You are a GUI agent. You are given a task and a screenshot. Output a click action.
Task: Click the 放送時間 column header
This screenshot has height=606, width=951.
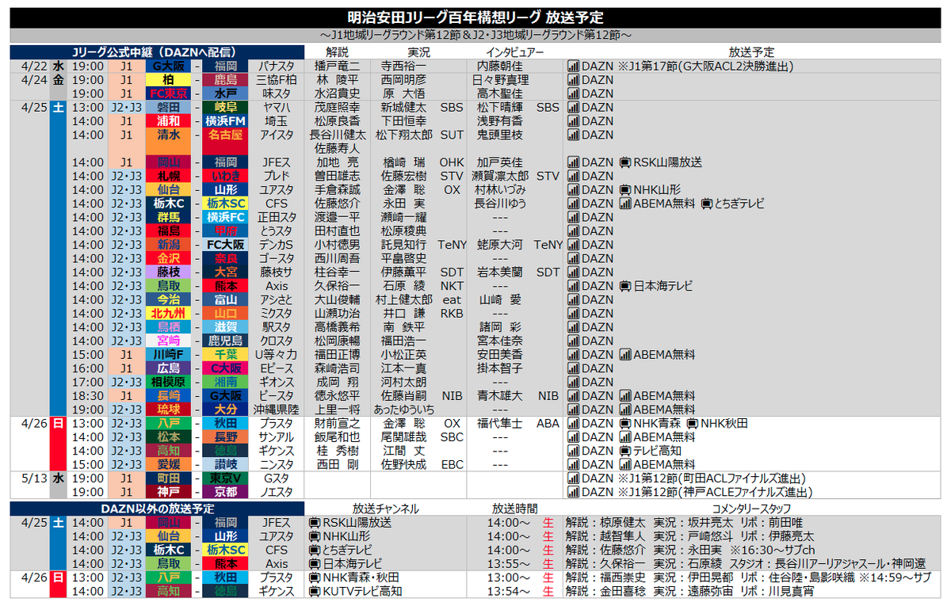[514, 509]
